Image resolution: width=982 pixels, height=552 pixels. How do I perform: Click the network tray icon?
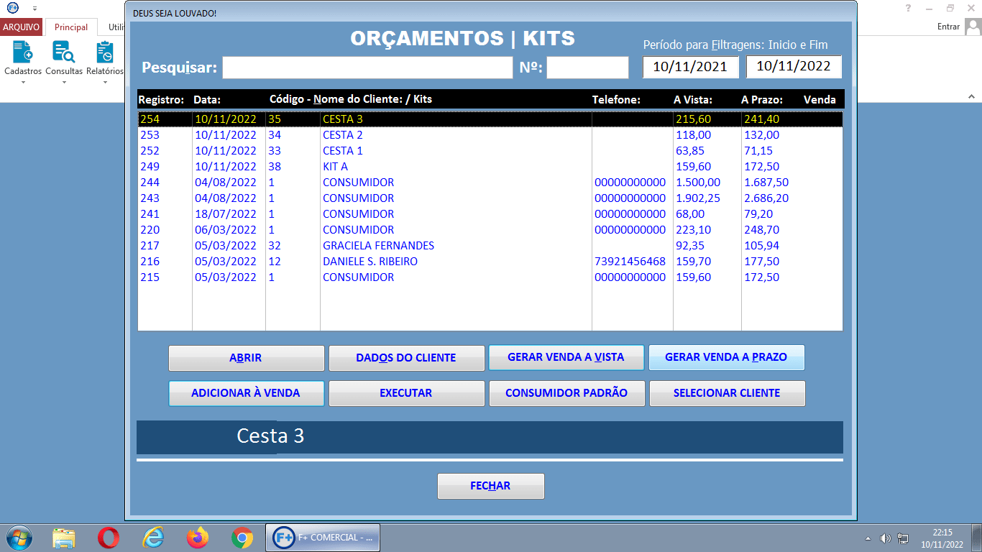click(x=903, y=538)
